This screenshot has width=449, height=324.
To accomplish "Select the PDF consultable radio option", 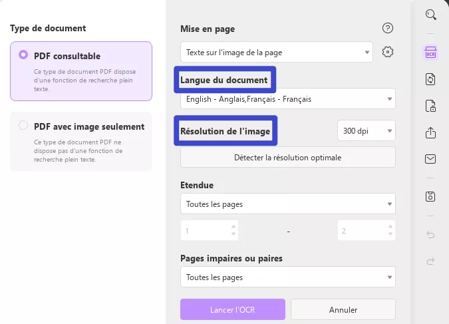I will click(x=24, y=55).
